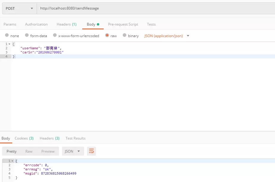This screenshot has height=182, width=275.
Task: Switch to the Params tab
Action: click(x=10, y=24)
